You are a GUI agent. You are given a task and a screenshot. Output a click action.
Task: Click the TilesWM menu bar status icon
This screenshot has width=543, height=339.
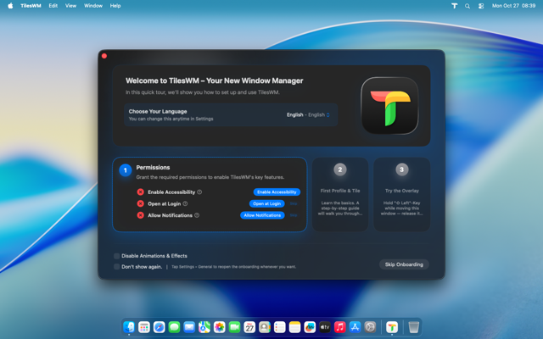click(454, 5)
